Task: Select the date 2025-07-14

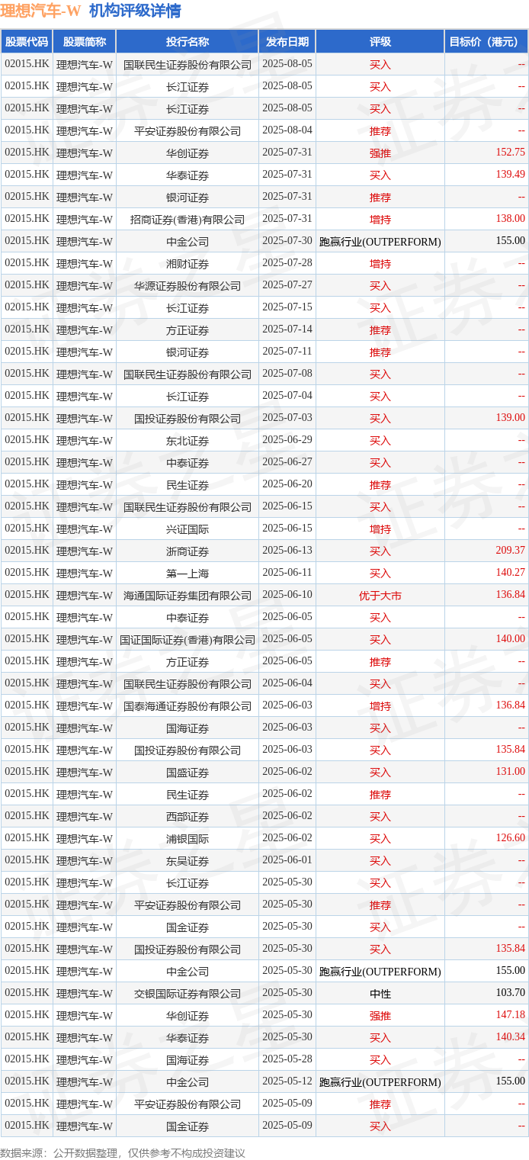Action: pos(287,329)
